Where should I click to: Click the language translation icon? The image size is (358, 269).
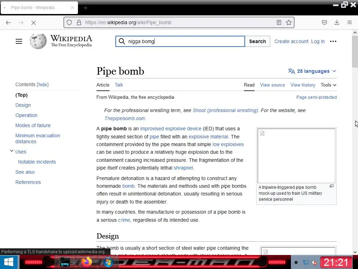291,71
